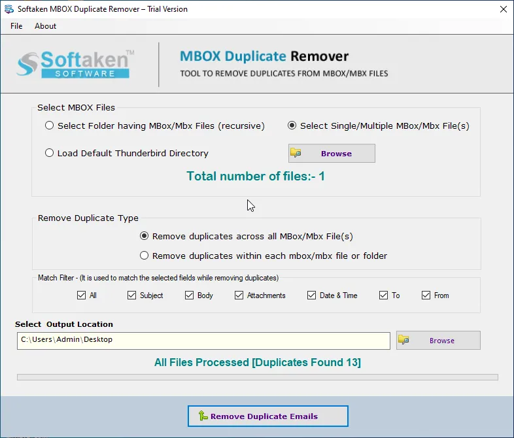
Task: Open the File menu
Action: point(16,26)
